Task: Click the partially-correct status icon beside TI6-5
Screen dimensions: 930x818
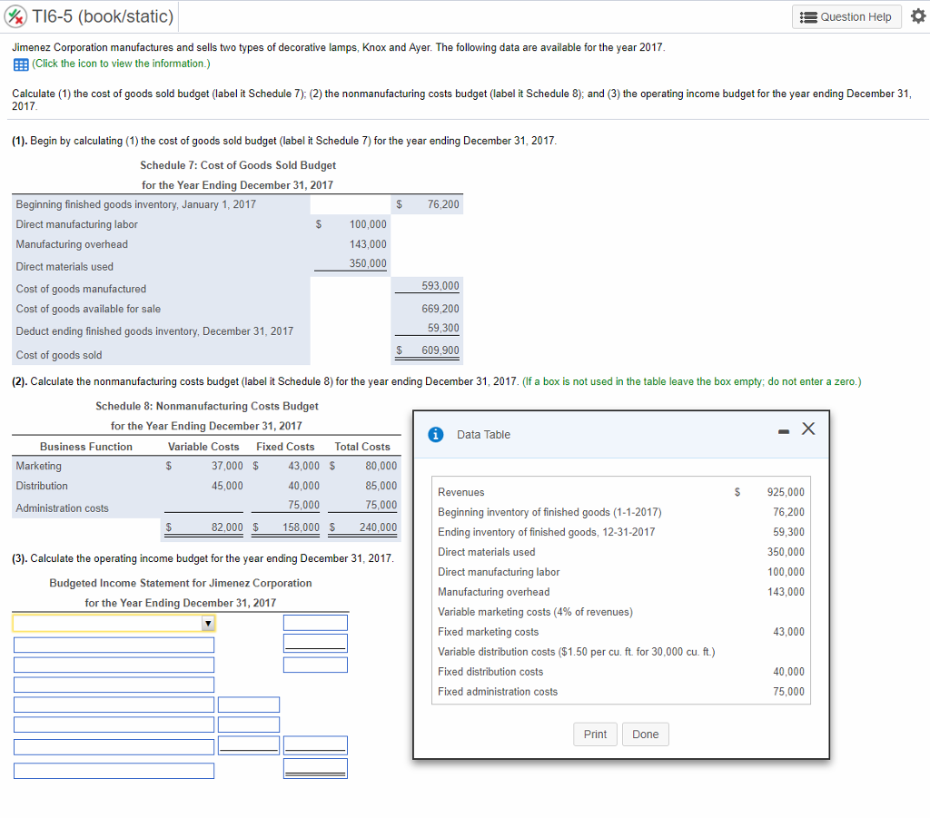Action: (x=17, y=16)
